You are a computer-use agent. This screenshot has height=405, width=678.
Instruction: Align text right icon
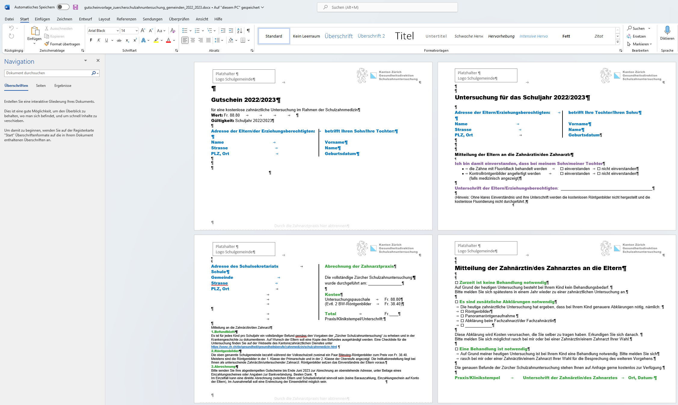point(201,40)
